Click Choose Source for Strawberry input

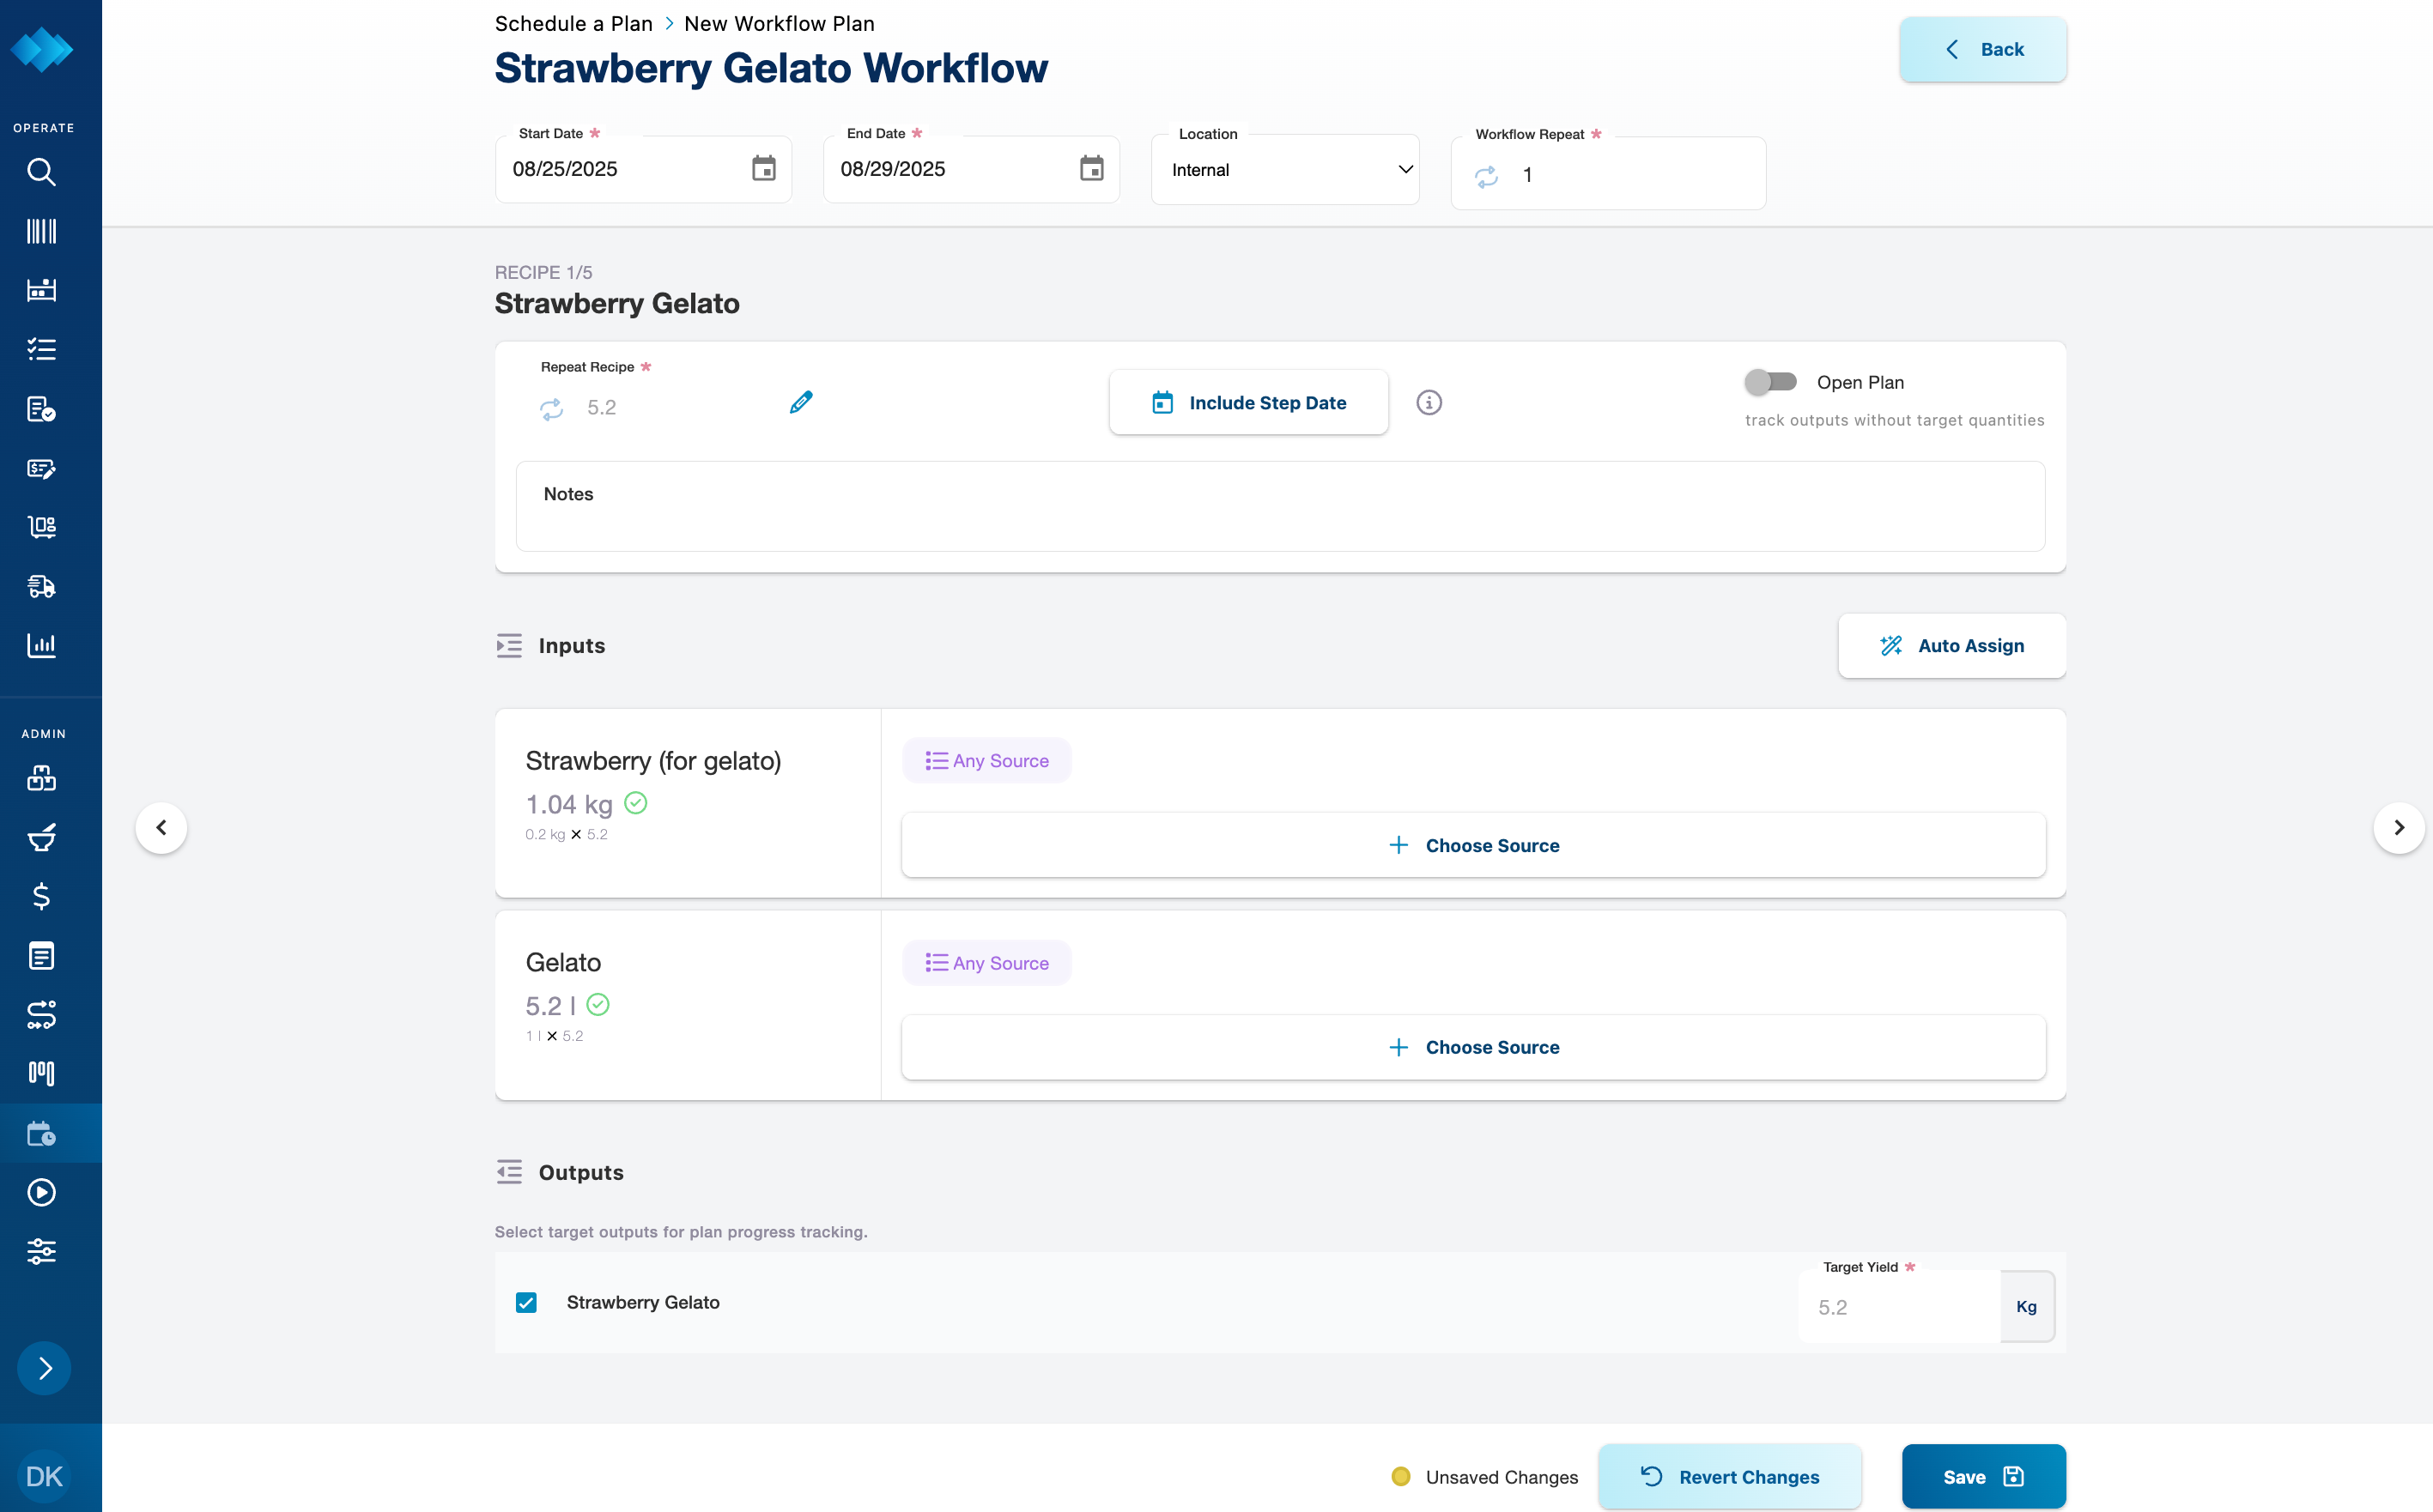[x=1472, y=845]
